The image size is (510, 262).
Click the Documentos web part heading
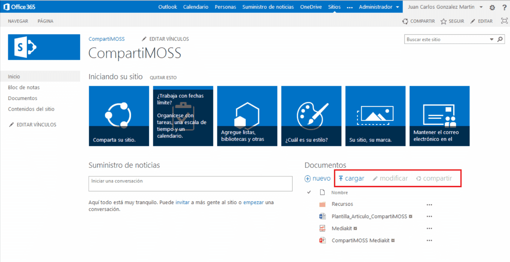pyautogui.click(x=325, y=165)
